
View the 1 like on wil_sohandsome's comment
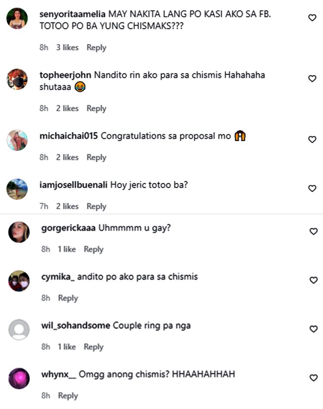(67, 347)
